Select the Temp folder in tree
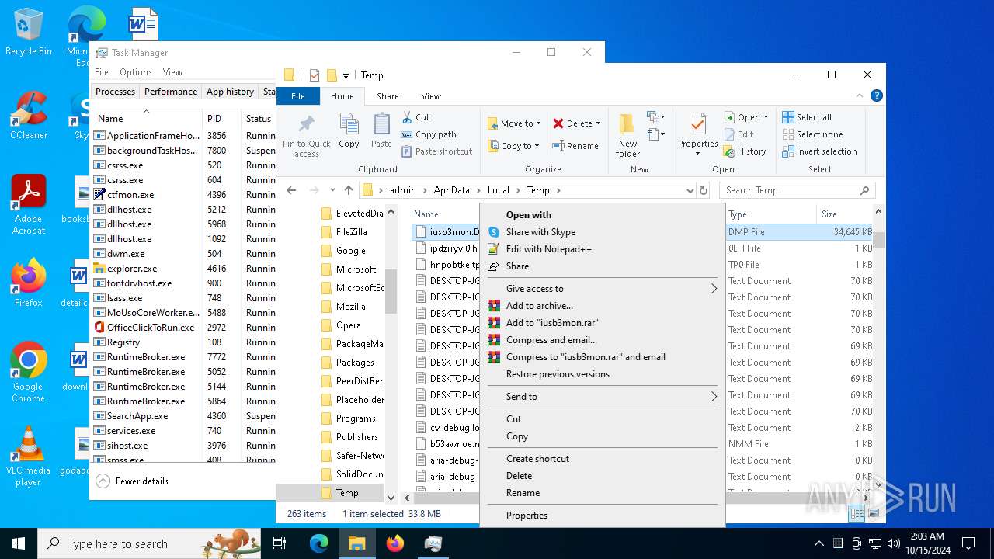The width and height of the screenshot is (994, 559). pos(347,493)
